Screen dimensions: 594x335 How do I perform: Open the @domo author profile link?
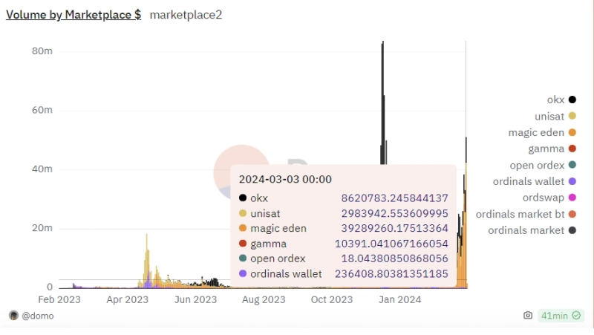(37, 316)
